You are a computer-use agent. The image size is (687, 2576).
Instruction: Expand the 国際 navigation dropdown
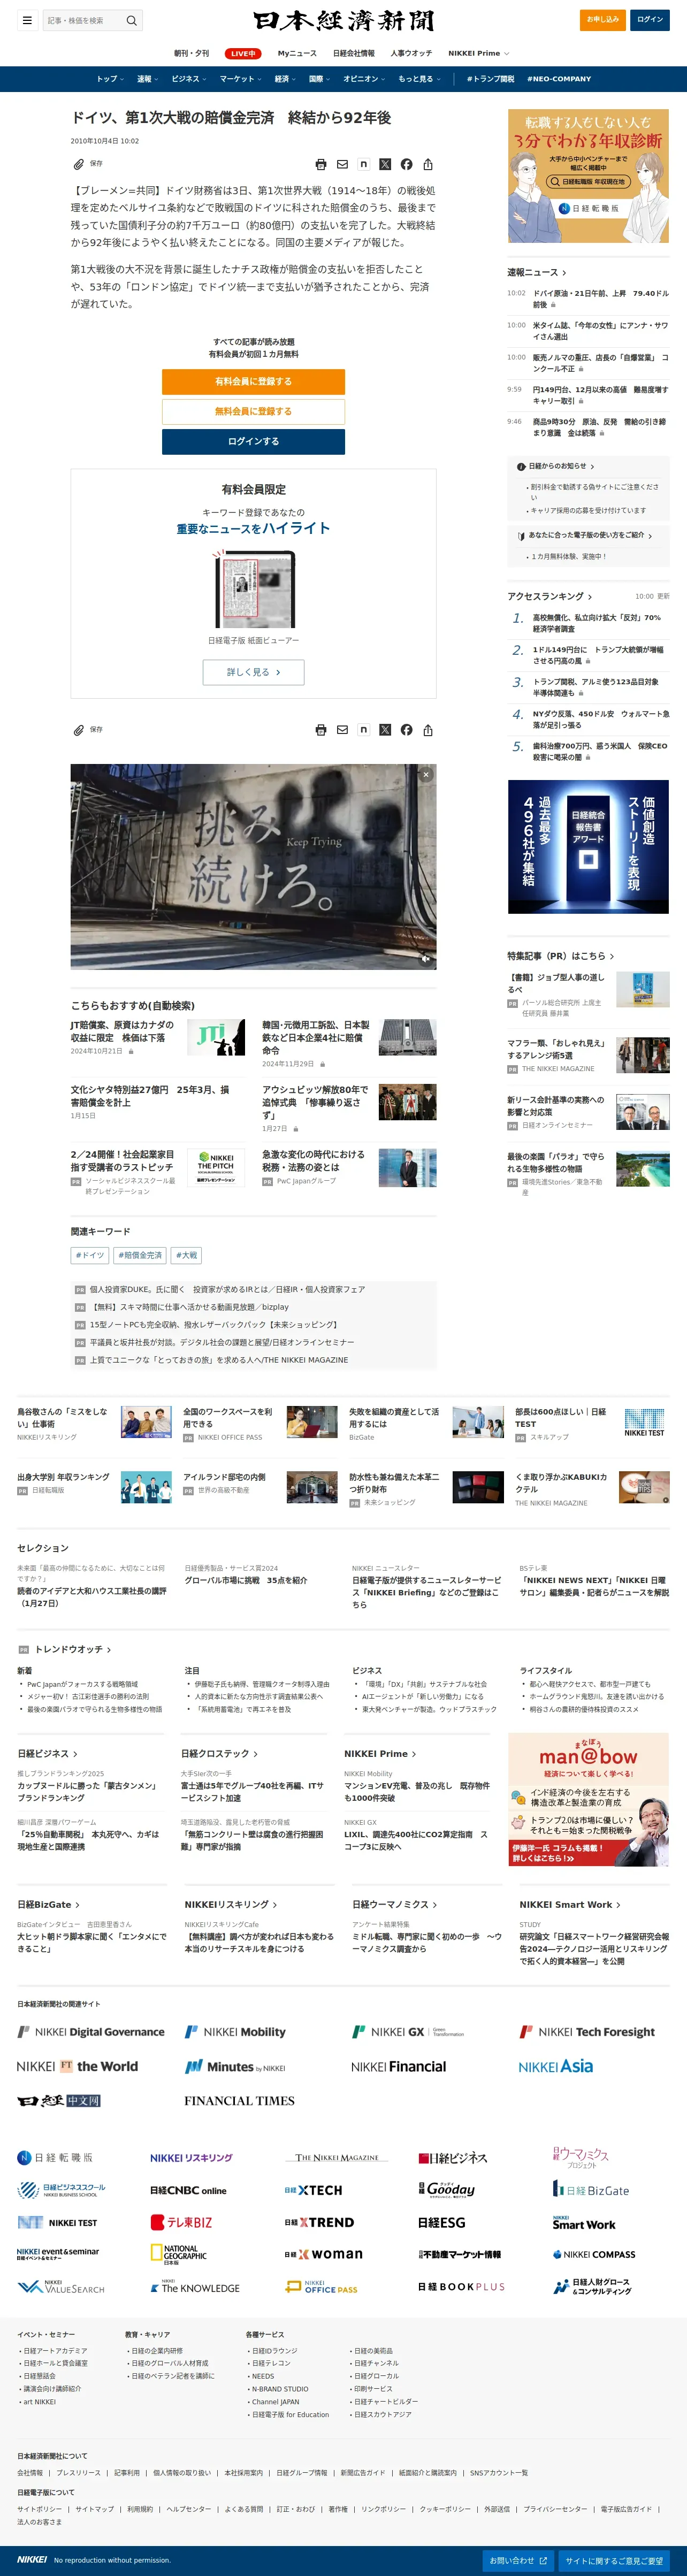point(320,79)
